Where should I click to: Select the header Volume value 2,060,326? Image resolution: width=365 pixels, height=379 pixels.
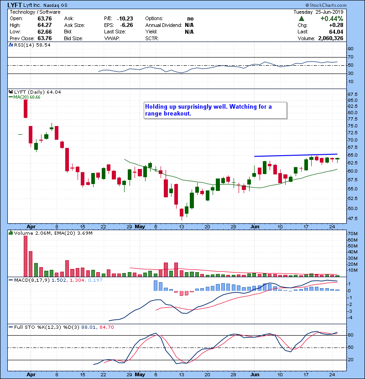(x=331, y=38)
